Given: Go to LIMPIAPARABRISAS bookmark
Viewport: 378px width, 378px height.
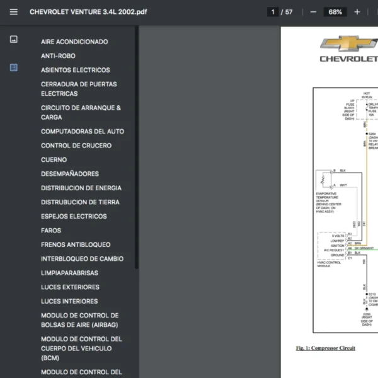Looking at the screenshot, I should pyautogui.click(x=69, y=273).
